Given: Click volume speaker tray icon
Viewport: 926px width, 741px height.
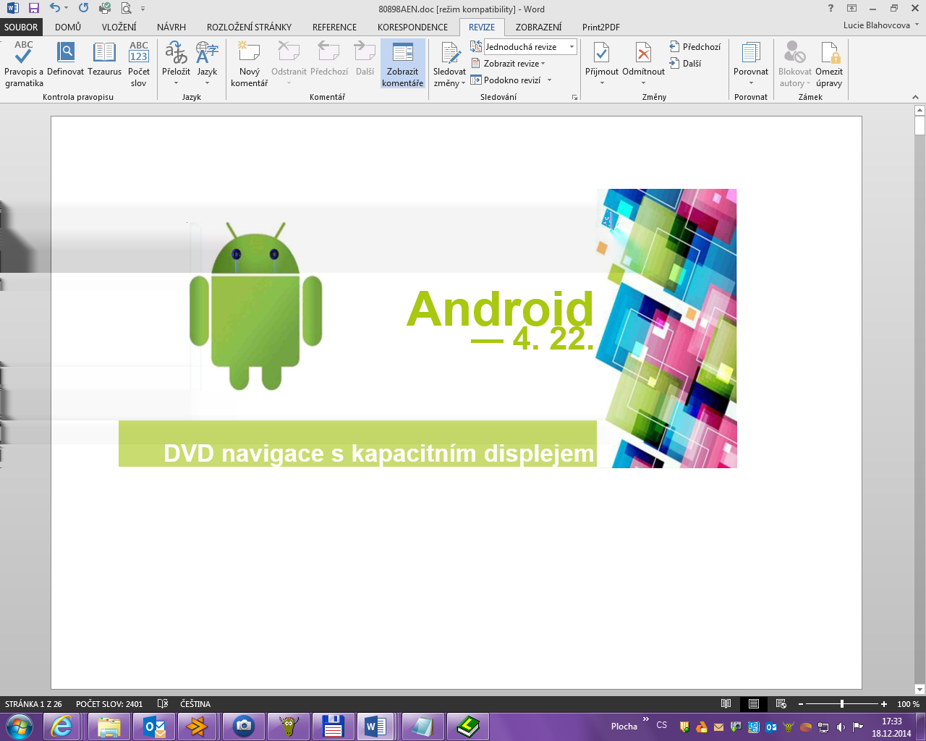Looking at the screenshot, I should pos(840,727).
